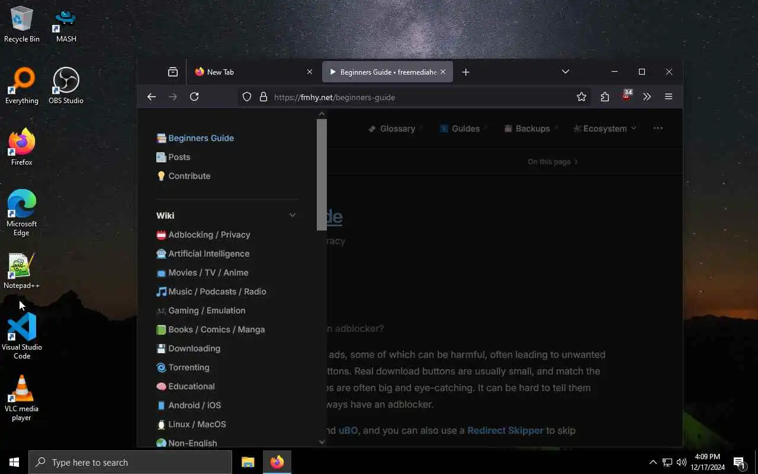Open Movies / TV / Anime page

click(203, 273)
